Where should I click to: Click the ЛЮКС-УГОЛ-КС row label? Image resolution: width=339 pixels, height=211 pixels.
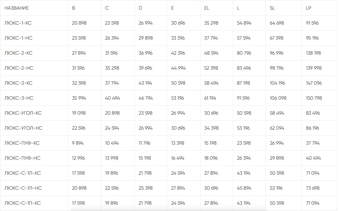pyautogui.click(x=23, y=113)
